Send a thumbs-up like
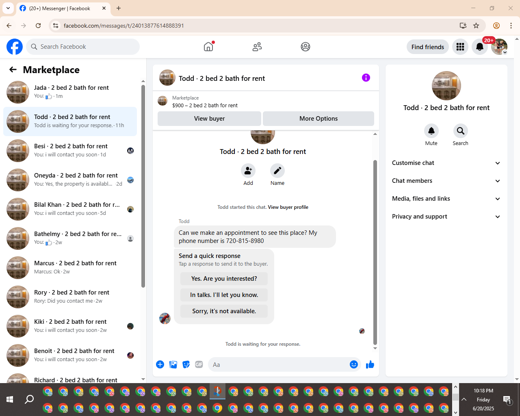Image resolution: width=520 pixels, height=416 pixels. (370, 364)
